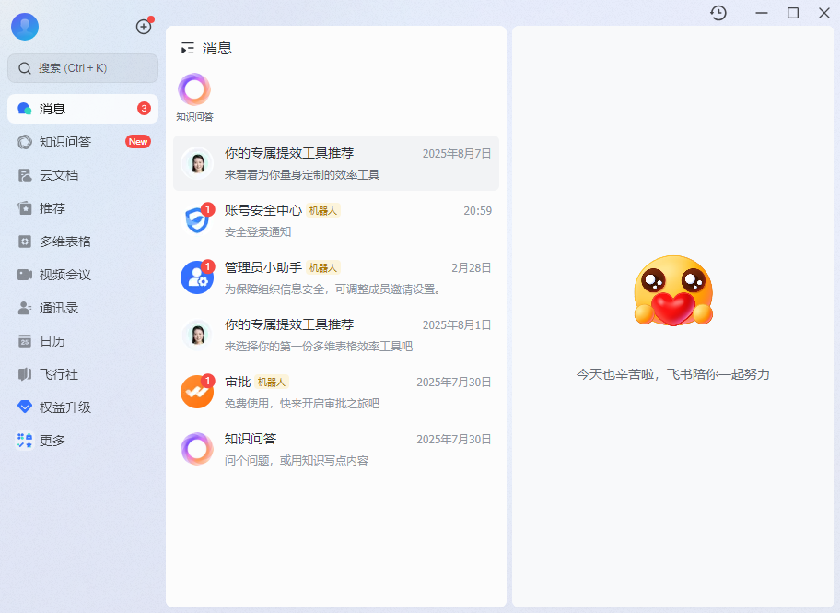Open 通讯录 contacts in the sidebar

tap(83, 309)
